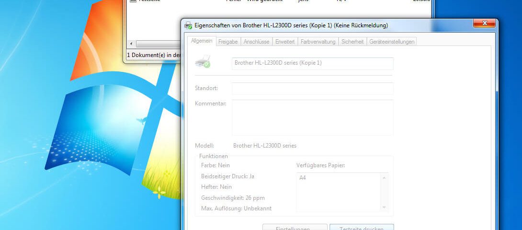Image resolution: width=522 pixels, height=230 pixels.
Task: Click the '1 Dokument(e)' status bar text in queue window
Action: pyautogui.click(x=154, y=55)
